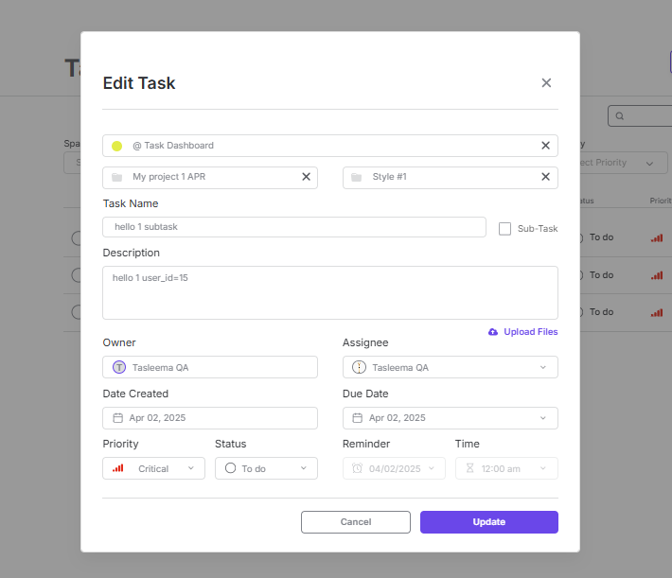Viewport: 672px width, 578px height.
Task: Enable the Sub-Task checkbox
Action: (504, 228)
